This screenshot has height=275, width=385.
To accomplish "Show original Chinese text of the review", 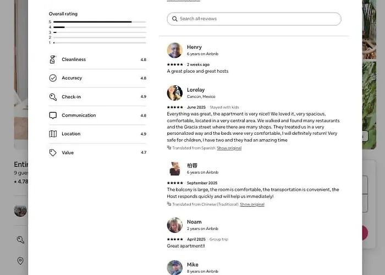I will pyautogui.click(x=252, y=204).
